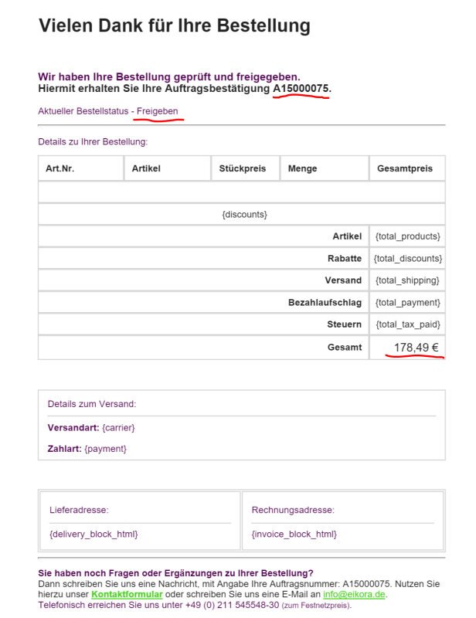The width and height of the screenshot is (476, 618).
Task: Click the {total_tax_paid} value cell
Action: pyautogui.click(x=407, y=324)
